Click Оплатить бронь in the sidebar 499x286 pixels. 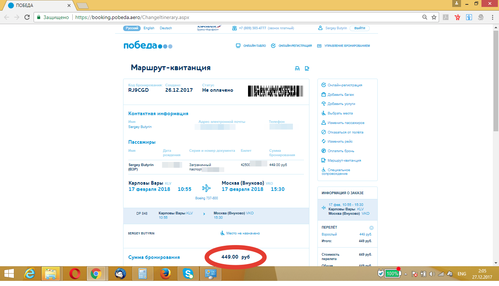click(x=340, y=151)
